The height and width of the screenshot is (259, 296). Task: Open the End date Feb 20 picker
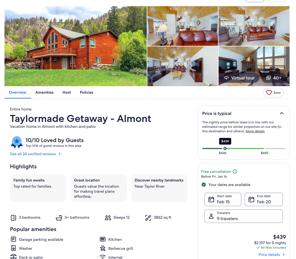263,199
